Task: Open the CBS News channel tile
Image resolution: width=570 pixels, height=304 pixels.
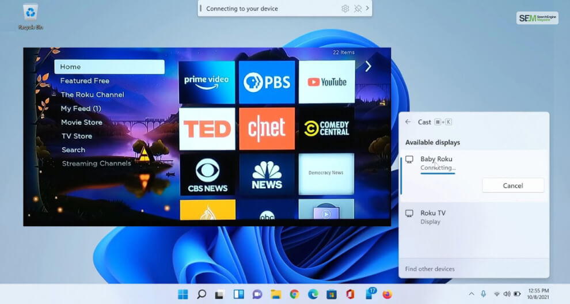Action: pyautogui.click(x=207, y=174)
